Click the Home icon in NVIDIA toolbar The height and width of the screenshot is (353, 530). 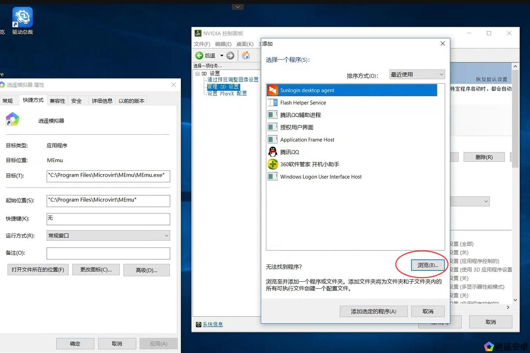(246, 55)
